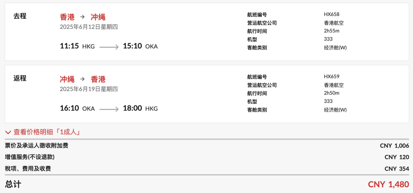Click flight number HX659
Viewport: 413px width, 193px height.
pyautogui.click(x=332, y=76)
